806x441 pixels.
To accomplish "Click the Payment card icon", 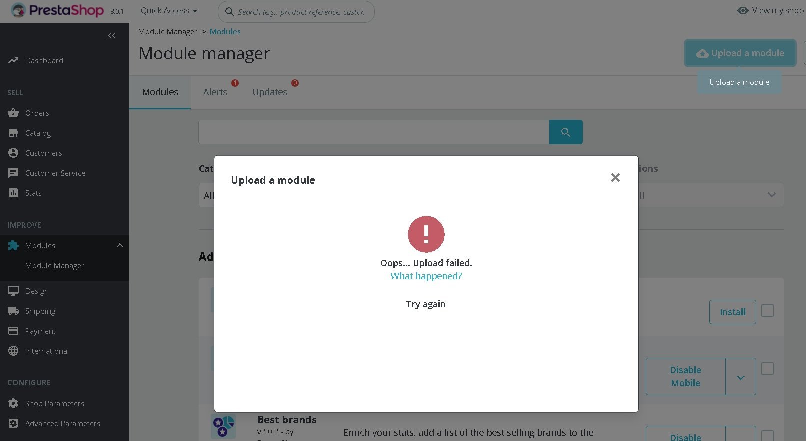I will (13, 331).
